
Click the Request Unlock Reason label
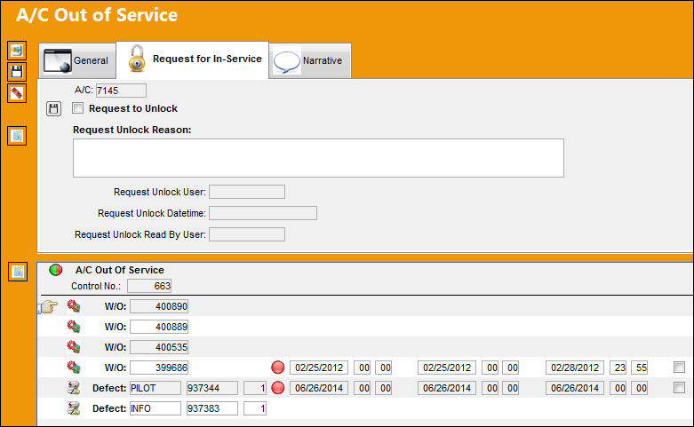132,130
